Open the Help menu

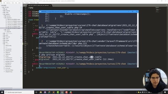(x=38, y=3)
